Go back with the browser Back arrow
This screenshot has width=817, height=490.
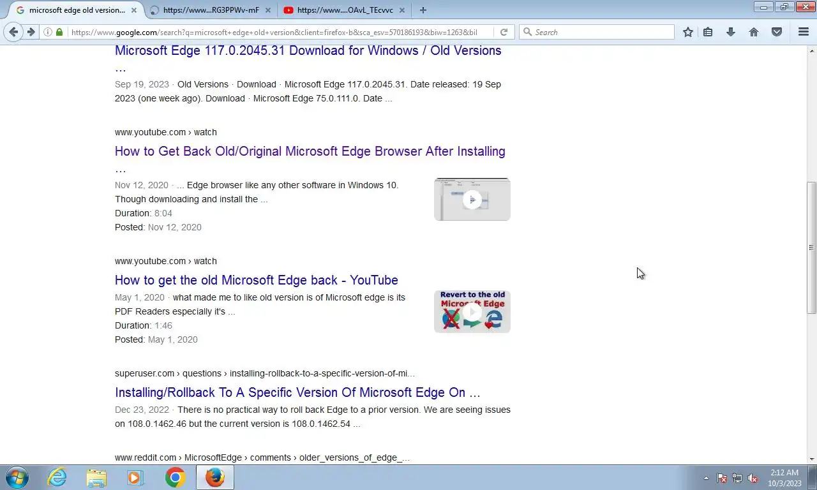[13, 32]
